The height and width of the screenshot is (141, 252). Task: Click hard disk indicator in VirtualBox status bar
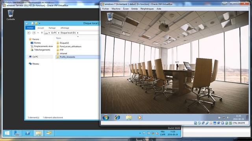(195, 123)
